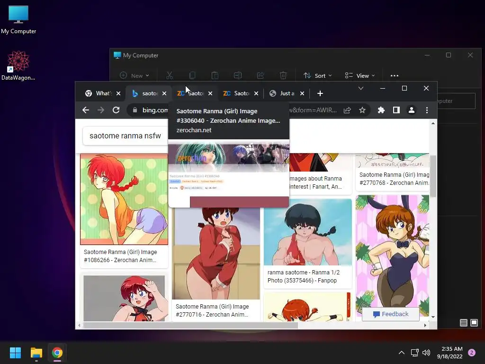Open network status tray icon
This screenshot has width=485, height=364.
pyautogui.click(x=414, y=353)
